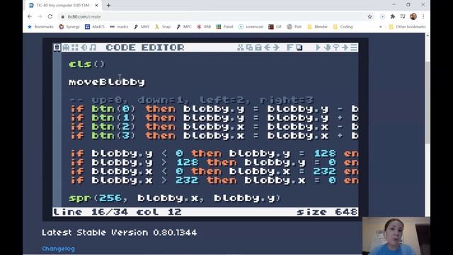Open a new browser tab
The height and width of the screenshot is (255, 453).
108,5
